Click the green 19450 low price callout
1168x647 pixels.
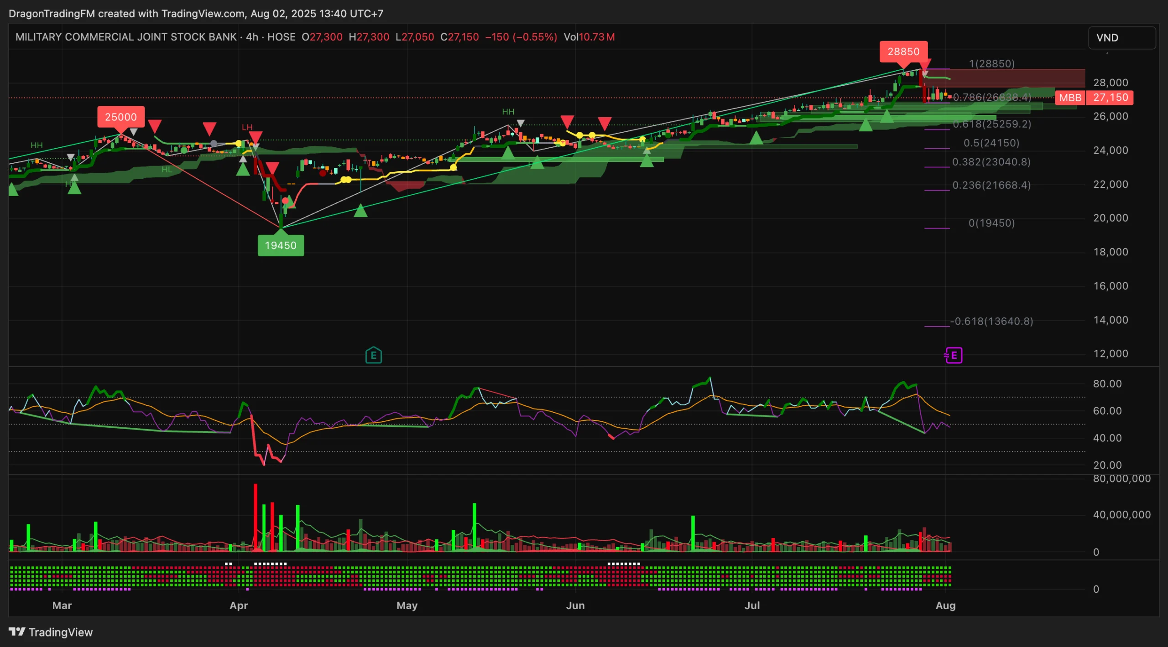[281, 245]
